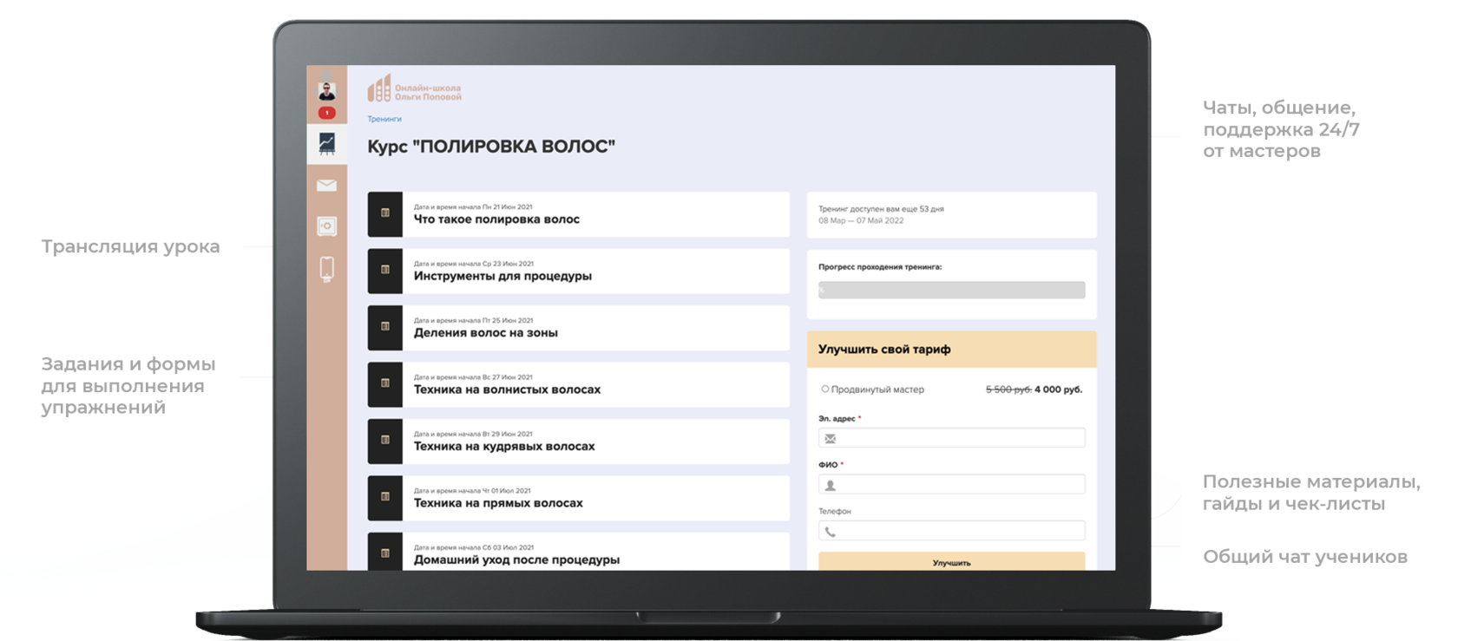1458x641 pixels.
Task: Click the dark thumbnail beside Техника на кудрявых волосах
Action: click(384, 442)
